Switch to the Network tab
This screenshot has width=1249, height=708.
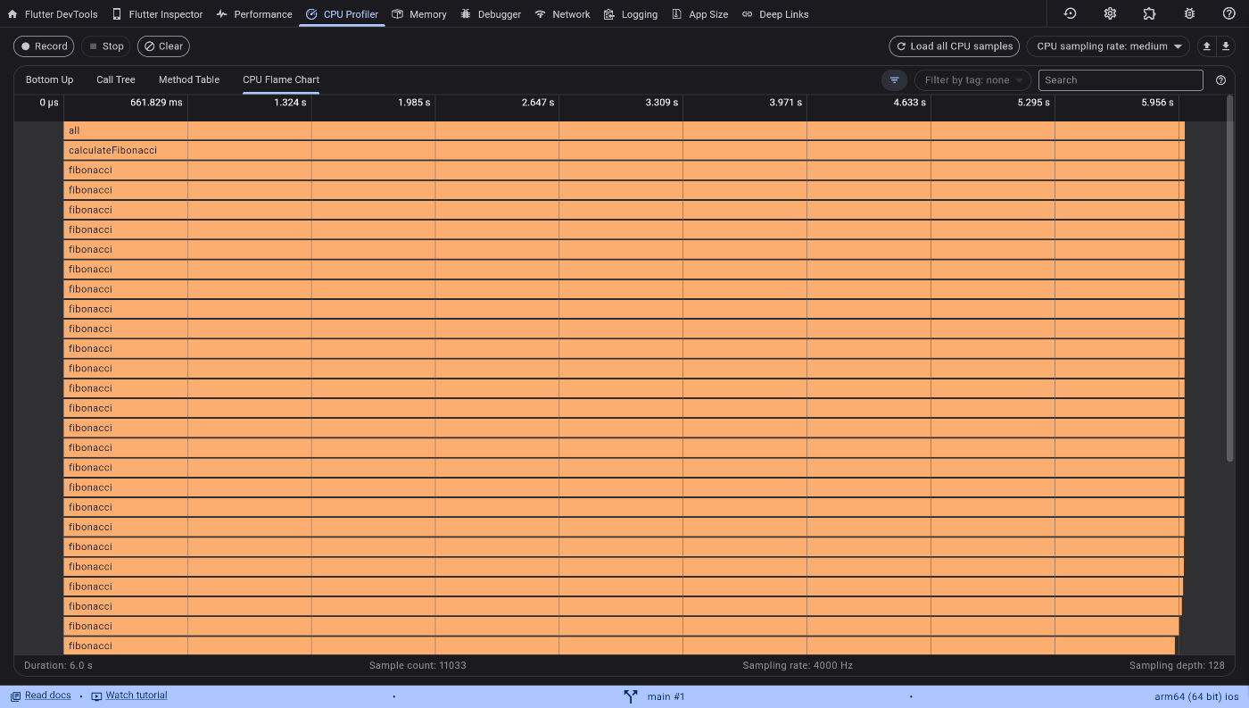[562, 14]
